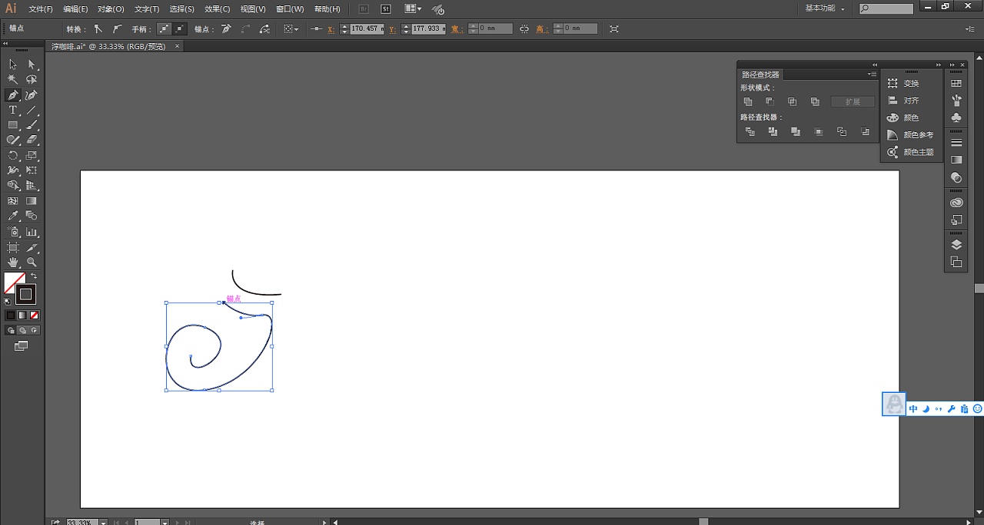The image size is (984, 525).
Task: Click the Minus Front shape mode icon
Action: (x=770, y=101)
